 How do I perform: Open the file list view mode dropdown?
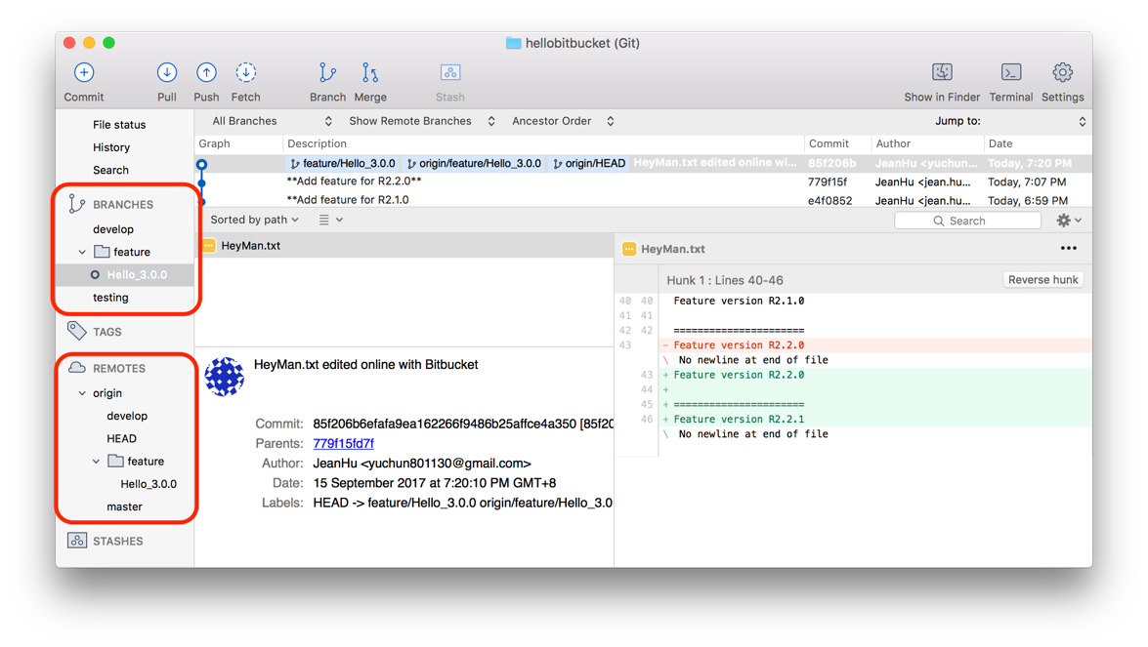click(331, 220)
